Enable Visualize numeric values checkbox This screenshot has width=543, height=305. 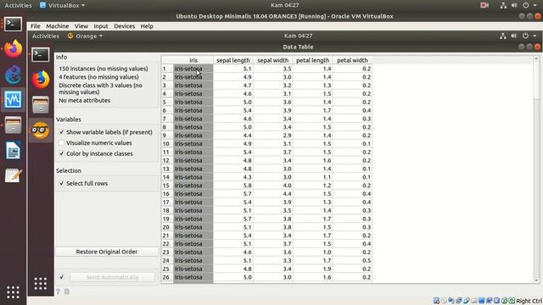tap(62, 143)
